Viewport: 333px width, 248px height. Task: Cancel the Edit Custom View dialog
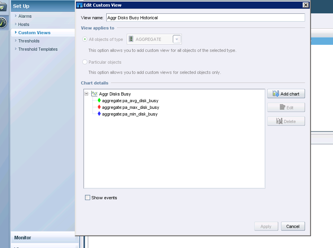tap(293, 226)
